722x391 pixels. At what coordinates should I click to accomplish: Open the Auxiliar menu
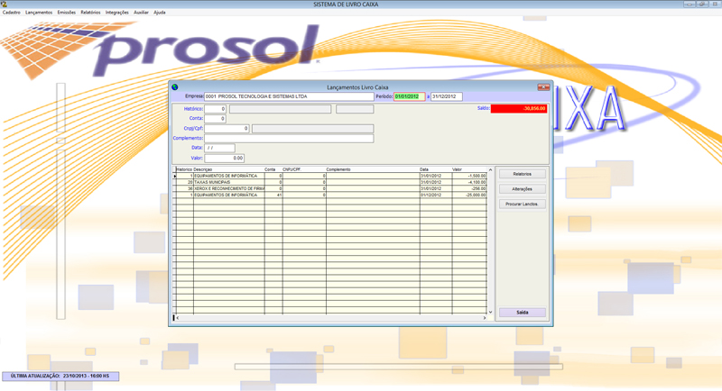[141, 13]
